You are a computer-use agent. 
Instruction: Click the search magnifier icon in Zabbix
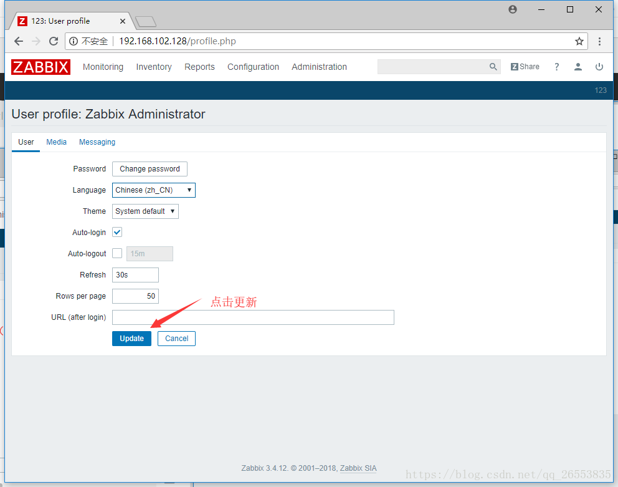point(493,67)
